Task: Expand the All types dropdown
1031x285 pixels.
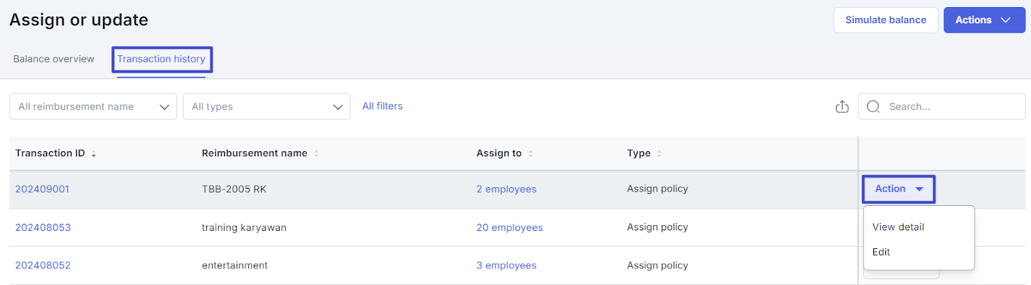Action: click(267, 107)
